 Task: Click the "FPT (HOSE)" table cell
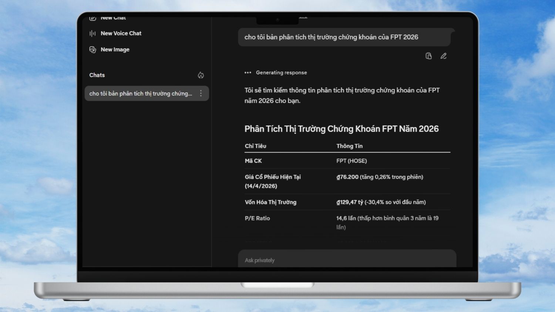pos(351,161)
